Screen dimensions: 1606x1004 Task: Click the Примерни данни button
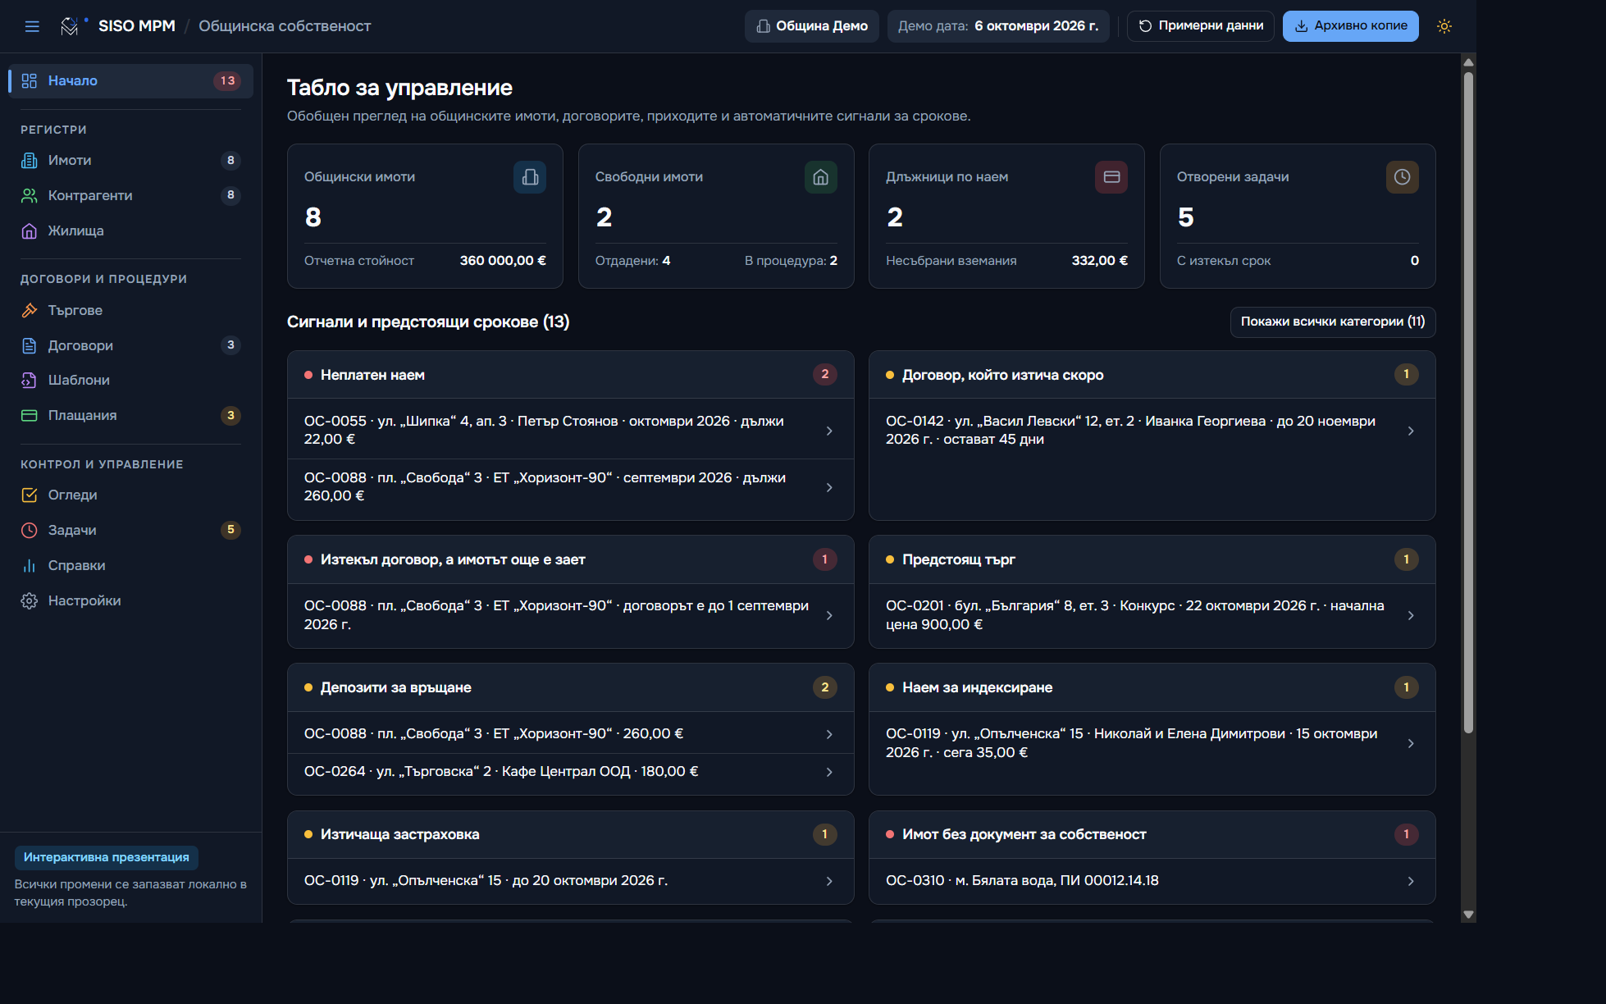click(x=1201, y=26)
